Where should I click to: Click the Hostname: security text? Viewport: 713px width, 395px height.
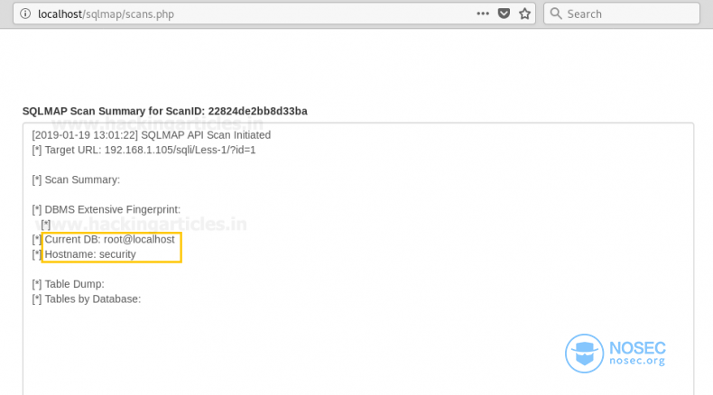tap(90, 254)
